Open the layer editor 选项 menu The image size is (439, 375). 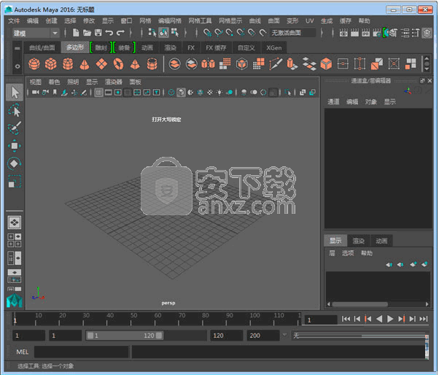[x=348, y=253]
